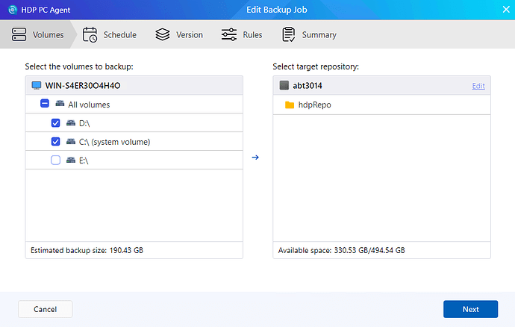Open the Rules tab
The image size is (515, 327).
(241, 34)
